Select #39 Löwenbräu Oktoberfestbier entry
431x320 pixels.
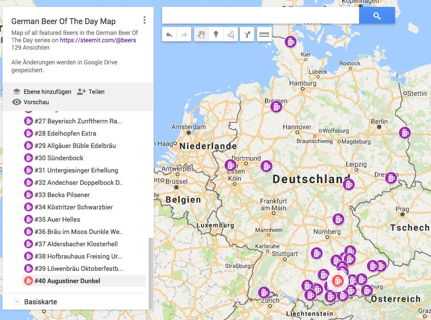(x=84, y=268)
